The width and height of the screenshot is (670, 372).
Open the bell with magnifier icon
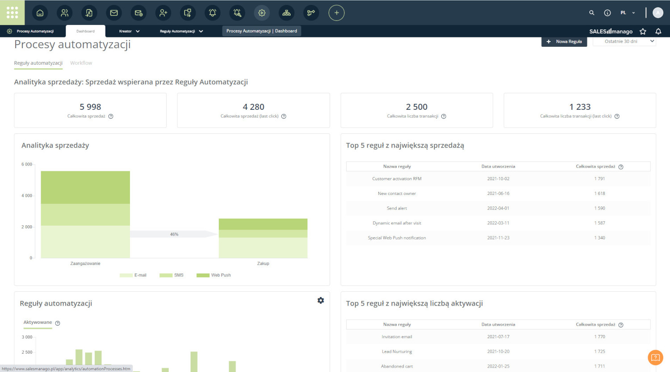pos(237,13)
